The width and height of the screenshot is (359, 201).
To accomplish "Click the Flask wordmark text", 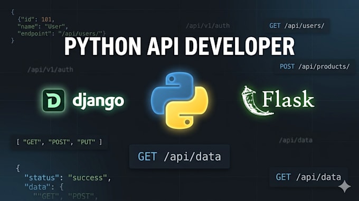I will coord(288,99).
